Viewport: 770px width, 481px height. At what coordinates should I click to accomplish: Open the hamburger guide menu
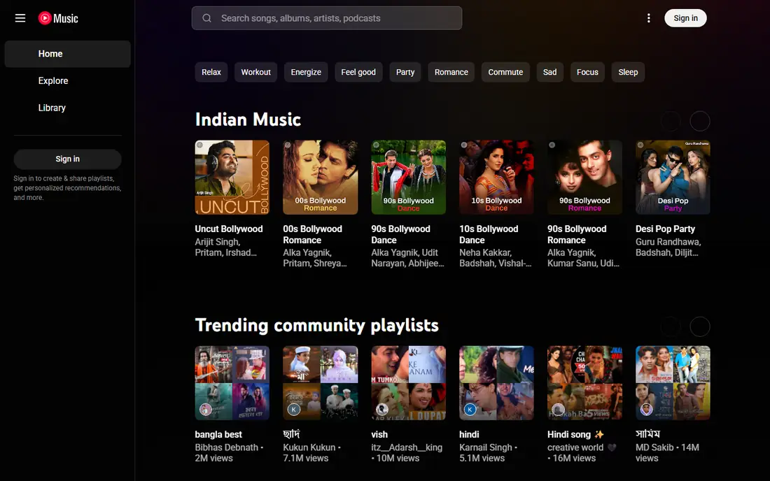(20, 18)
